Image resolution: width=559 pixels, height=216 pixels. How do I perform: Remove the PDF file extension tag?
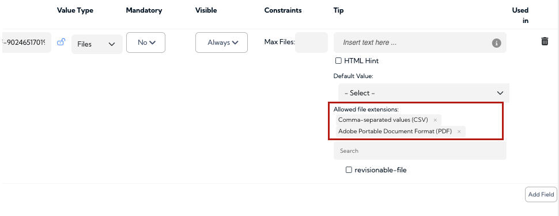click(459, 132)
